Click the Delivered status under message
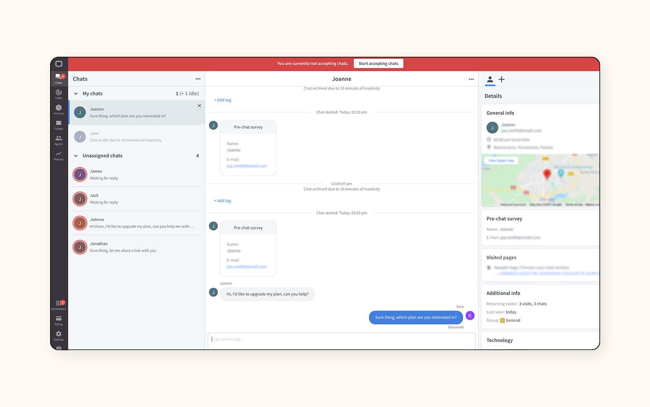This screenshot has height=407, width=650. 456,327
